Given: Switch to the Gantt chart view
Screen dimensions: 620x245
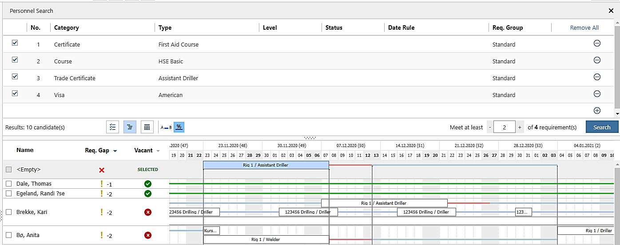Looking at the screenshot, I should pyautogui.click(x=130, y=127).
